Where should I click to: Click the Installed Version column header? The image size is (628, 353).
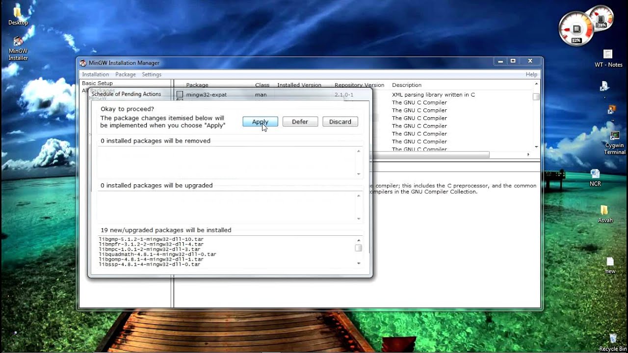pyautogui.click(x=299, y=85)
